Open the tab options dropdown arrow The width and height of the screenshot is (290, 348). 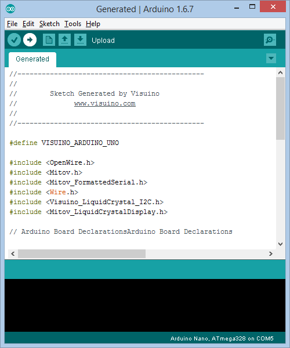point(271,59)
